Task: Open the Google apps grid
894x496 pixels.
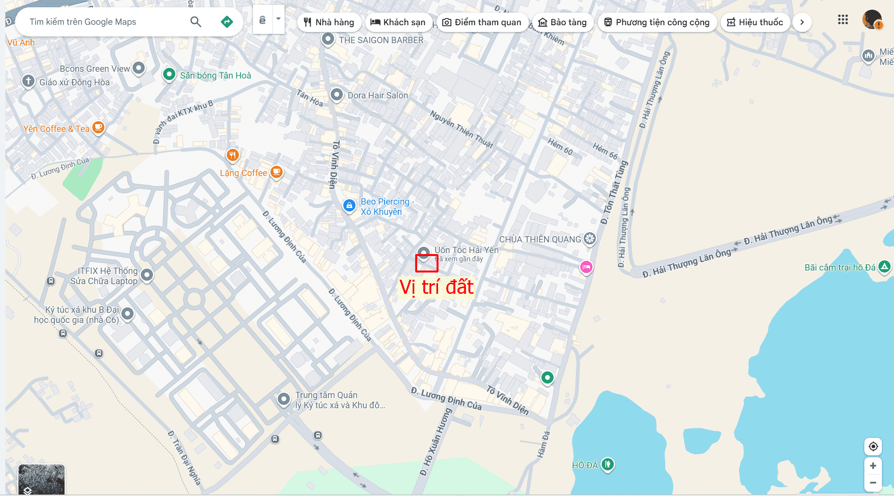Action: point(843,20)
